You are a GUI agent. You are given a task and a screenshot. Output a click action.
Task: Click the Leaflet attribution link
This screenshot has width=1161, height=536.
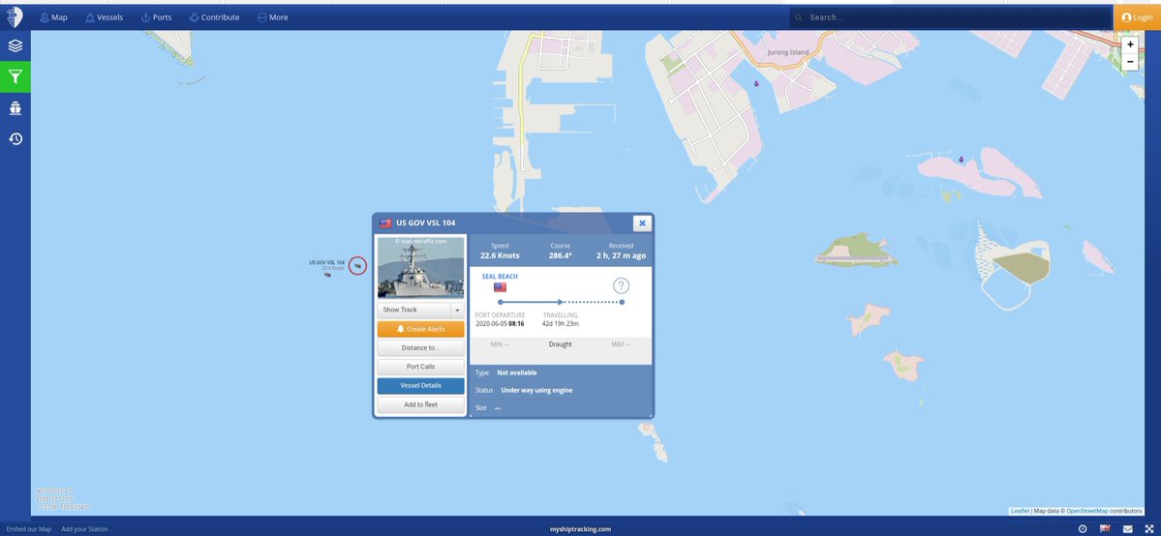pyautogui.click(x=1021, y=511)
